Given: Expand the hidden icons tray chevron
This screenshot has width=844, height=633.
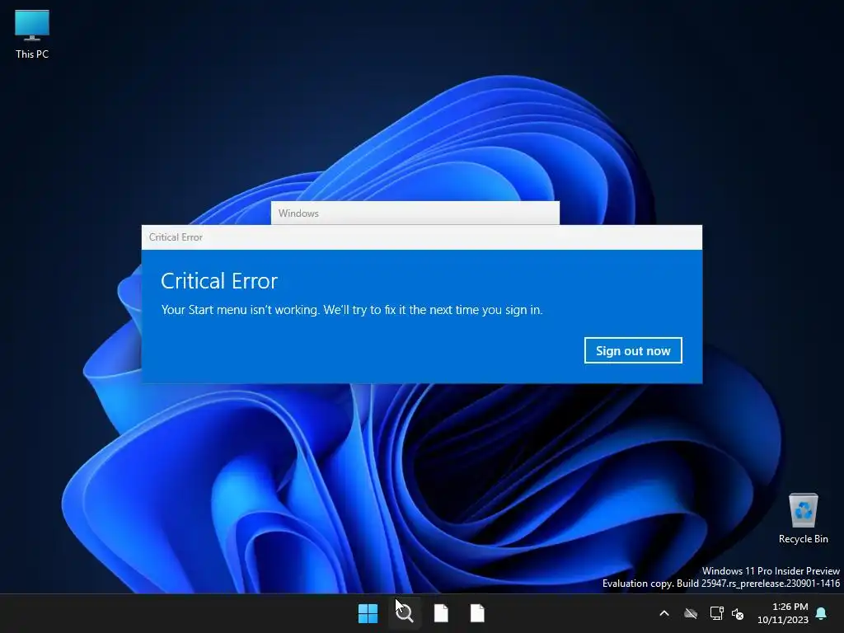Looking at the screenshot, I should (x=664, y=613).
